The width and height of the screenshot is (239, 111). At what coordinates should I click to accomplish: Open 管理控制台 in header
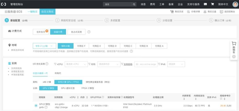17,4
